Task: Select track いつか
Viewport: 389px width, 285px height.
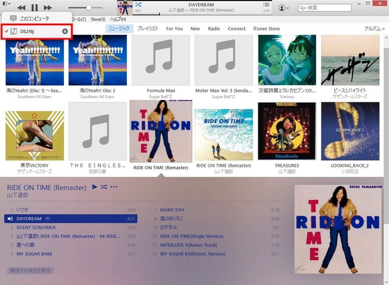Action: (x=71, y=209)
